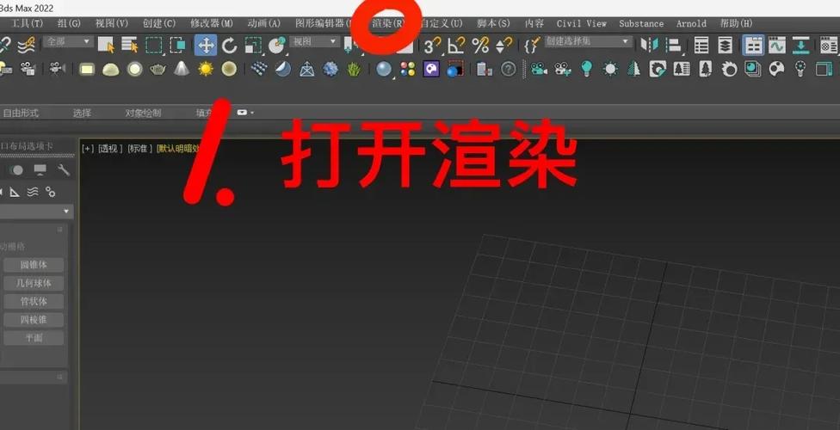The height and width of the screenshot is (430, 840).
Task: Activate the Select Object tool
Action: coord(106,45)
